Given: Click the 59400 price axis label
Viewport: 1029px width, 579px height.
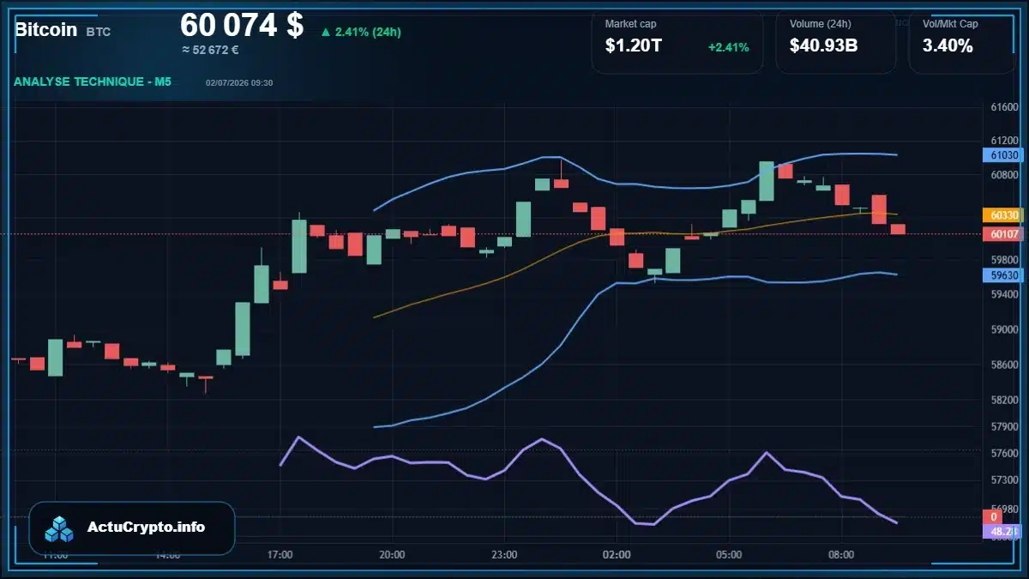Looking at the screenshot, I should 1003,294.
